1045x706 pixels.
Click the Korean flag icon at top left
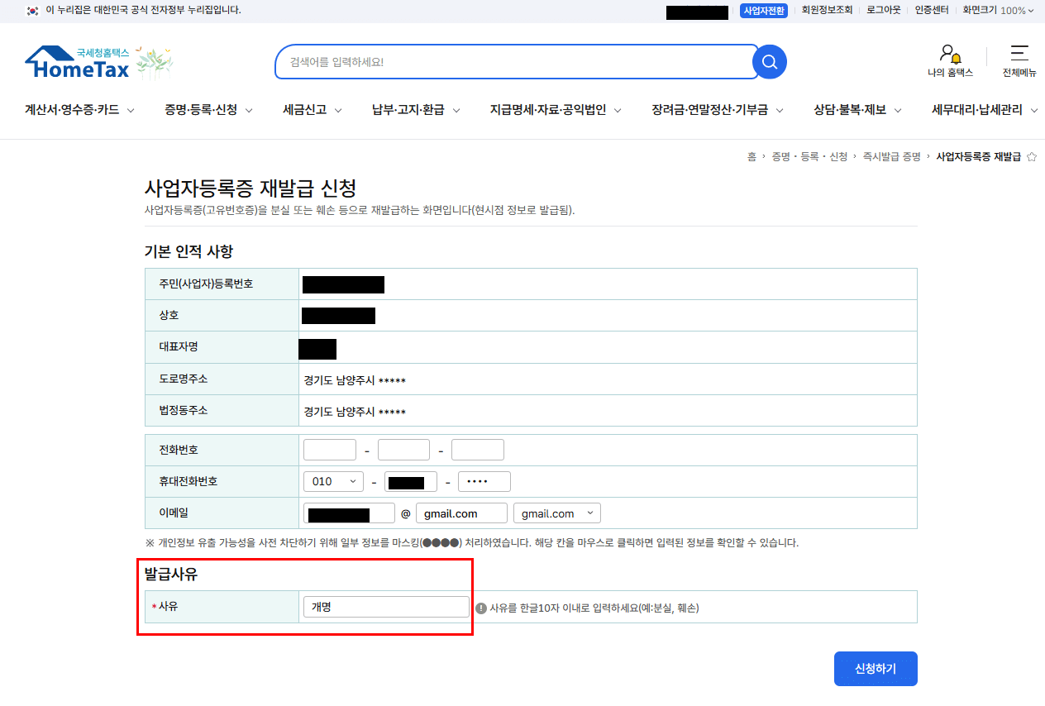[x=32, y=11]
